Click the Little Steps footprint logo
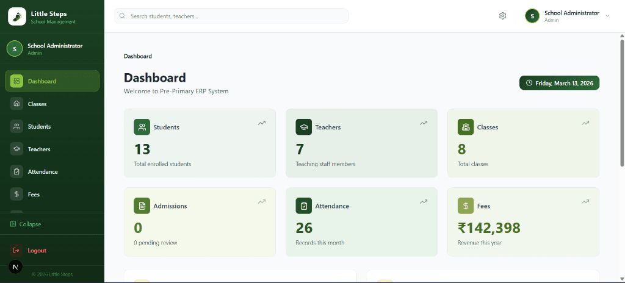 click(x=16, y=16)
